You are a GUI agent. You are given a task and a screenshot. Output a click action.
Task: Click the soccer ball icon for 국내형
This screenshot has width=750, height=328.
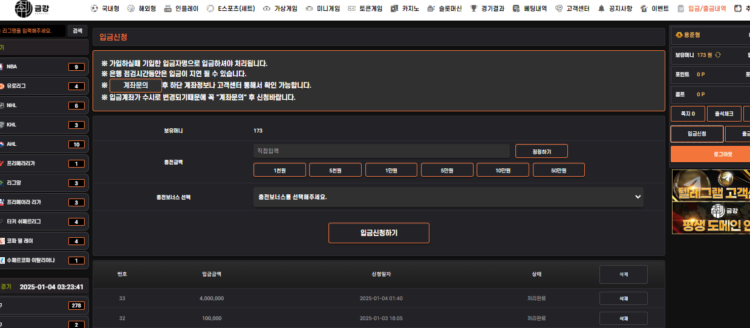tap(94, 9)
